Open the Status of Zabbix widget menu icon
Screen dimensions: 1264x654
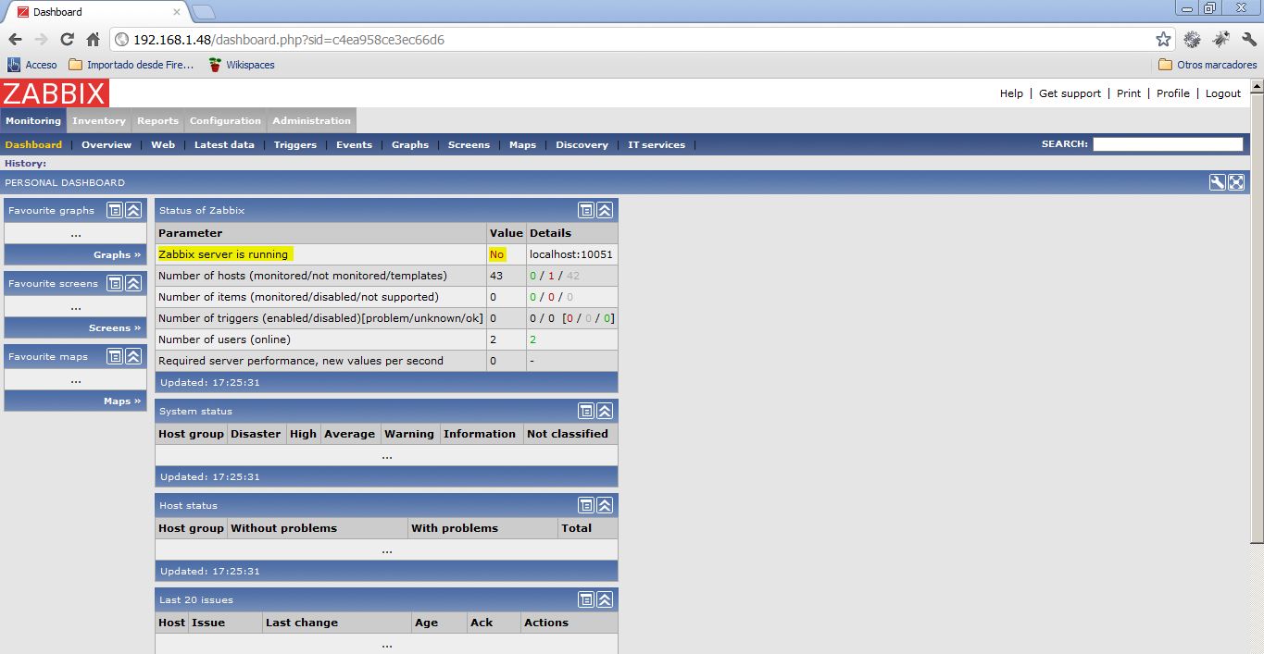pyautogui.click(x=586, y=210)
